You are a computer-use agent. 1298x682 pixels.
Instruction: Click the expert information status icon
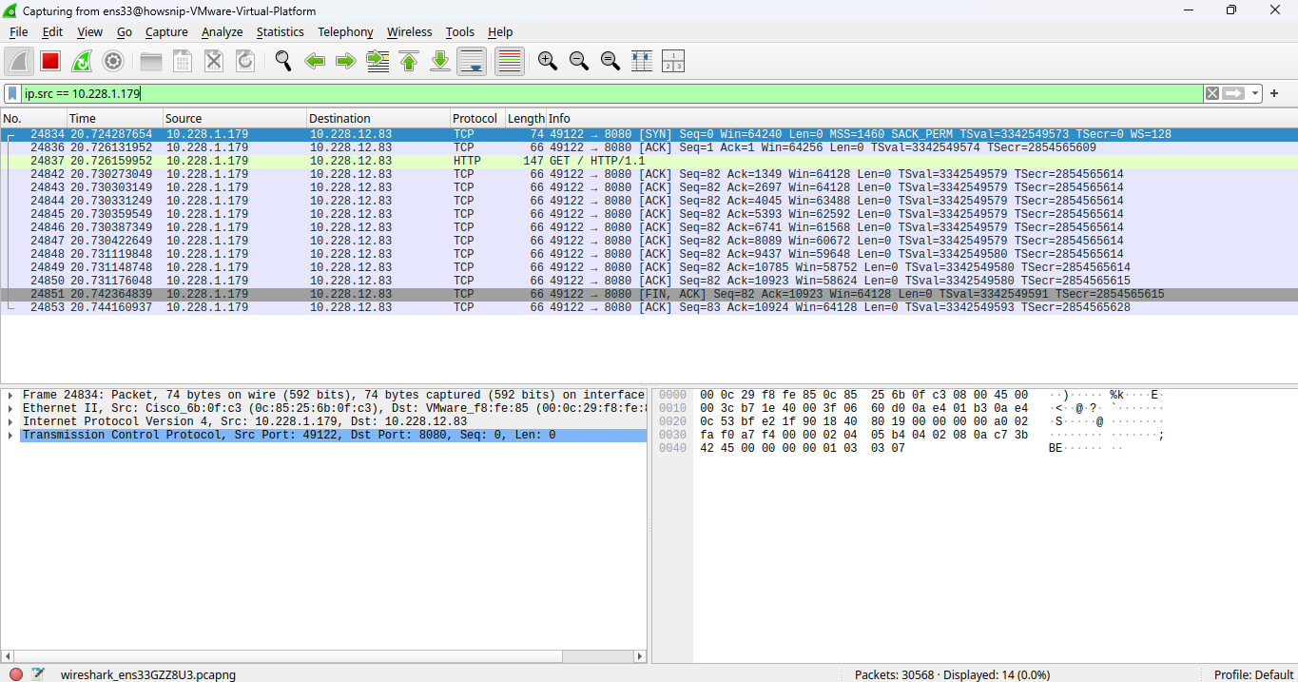click(x=16, y=674)
